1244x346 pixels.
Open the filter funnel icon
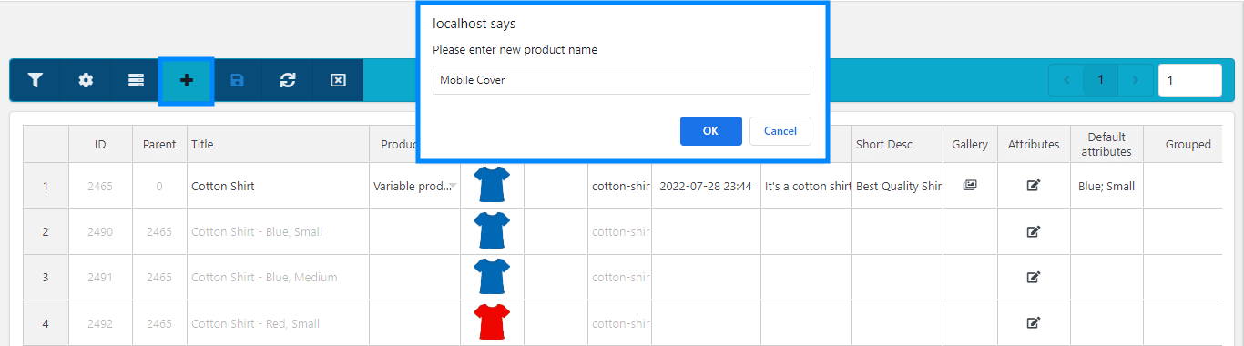tap(35, 80)
